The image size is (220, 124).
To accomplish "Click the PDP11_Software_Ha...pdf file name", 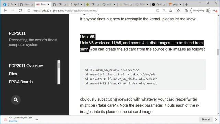I will click(20, 118).
